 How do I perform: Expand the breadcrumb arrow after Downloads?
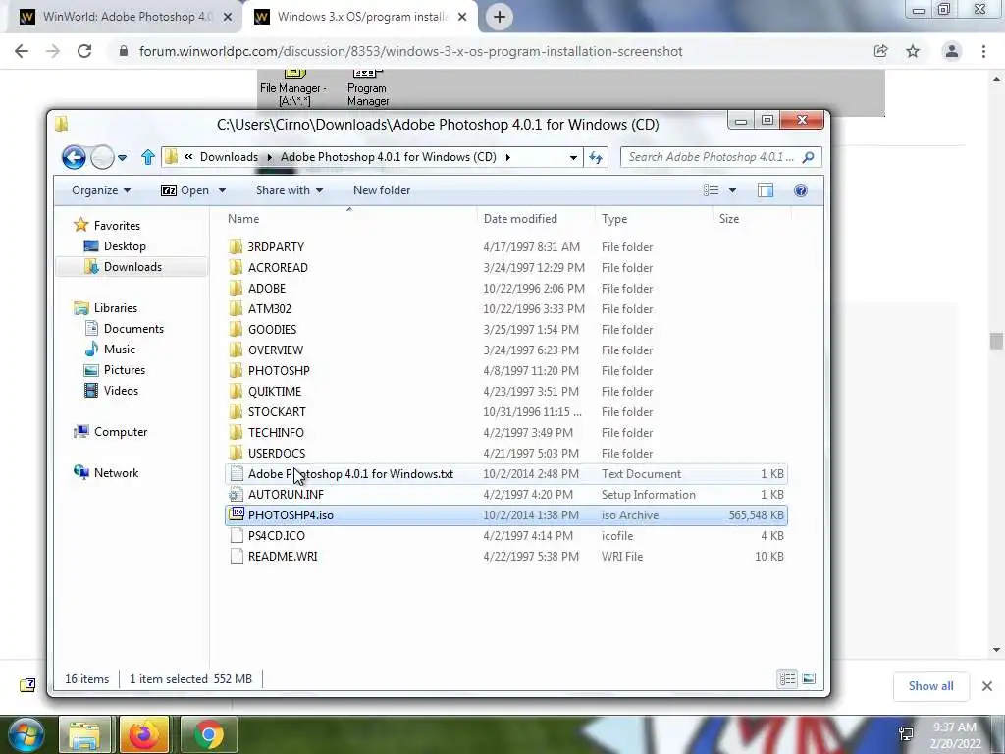click(x=269, y=157)
